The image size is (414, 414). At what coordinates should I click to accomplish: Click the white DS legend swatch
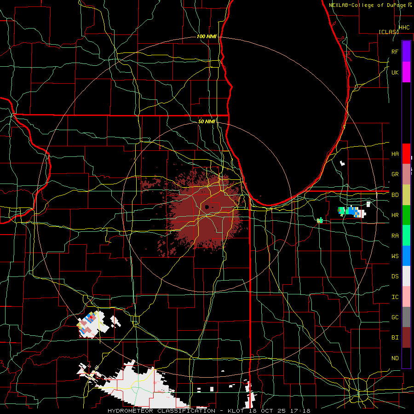406,276
